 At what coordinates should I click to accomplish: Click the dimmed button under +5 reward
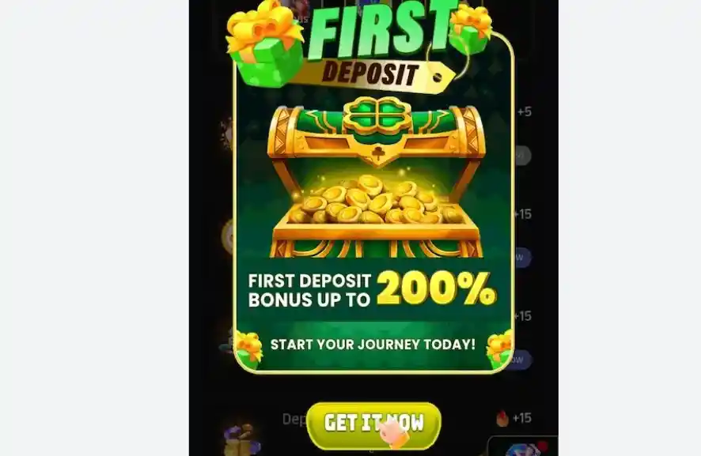pyautogui.click(x=521, y=156)
